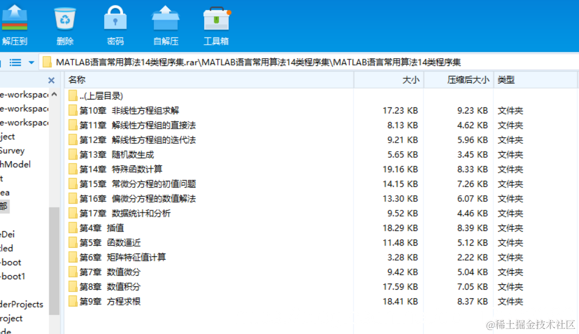Select the 第8章 数值积分 name text
579x334 pixels.
[x=110, y=286]
